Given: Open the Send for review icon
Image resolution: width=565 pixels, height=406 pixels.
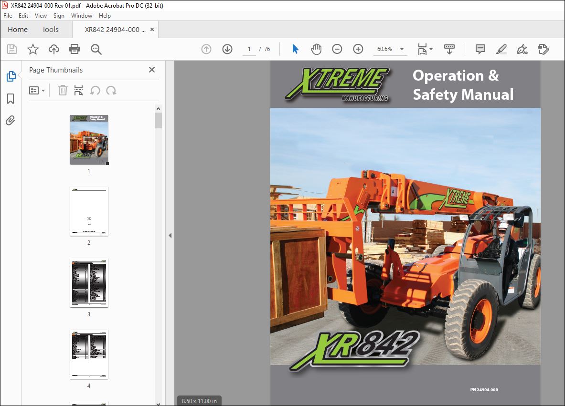Looking at the screenshot, I should click(543, 49).
